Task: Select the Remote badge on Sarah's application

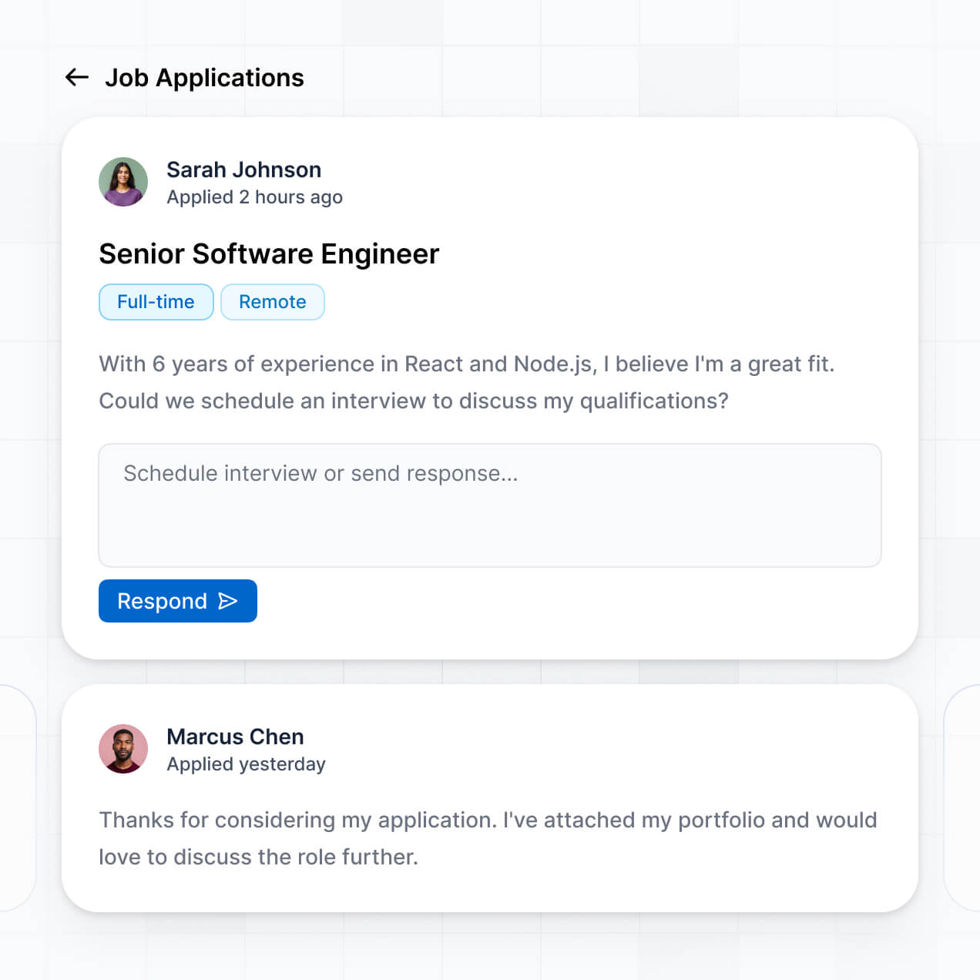Action: 272,302
